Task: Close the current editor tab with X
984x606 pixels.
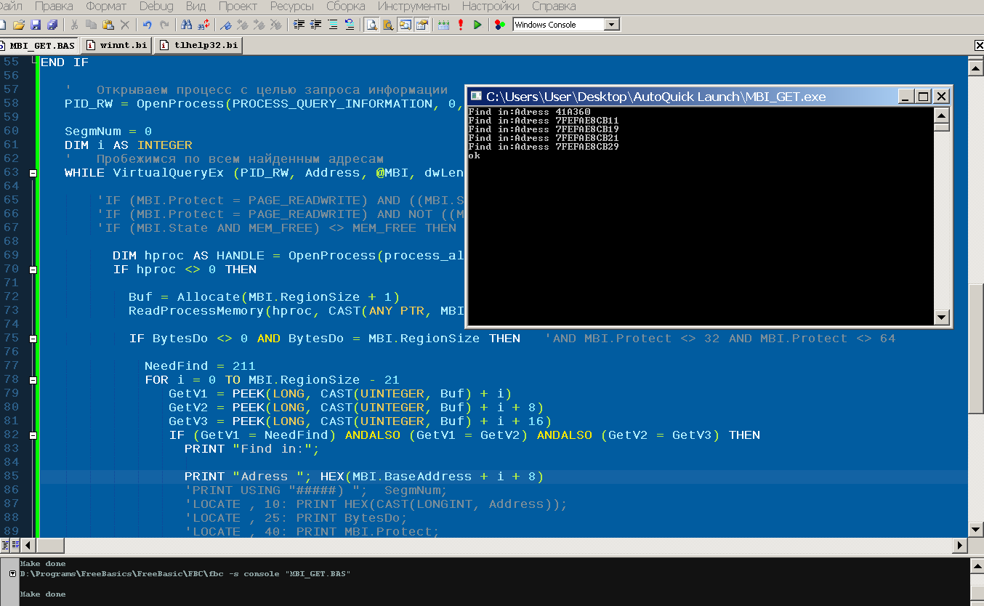Action: [x=978, y=46]
